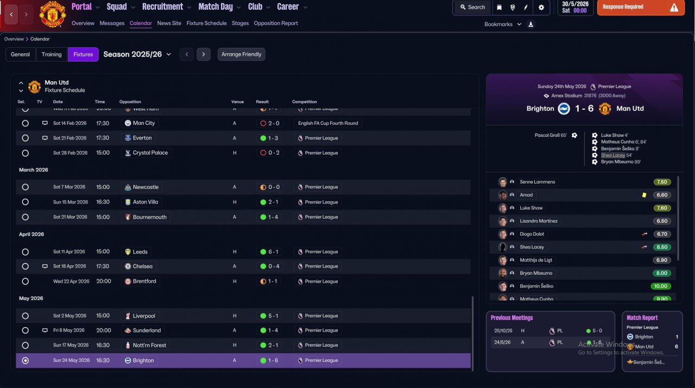The width and height of the screenshot is (695, 388).
Task: Select the Newcastle fixture radio button
Action: (25, 187)
